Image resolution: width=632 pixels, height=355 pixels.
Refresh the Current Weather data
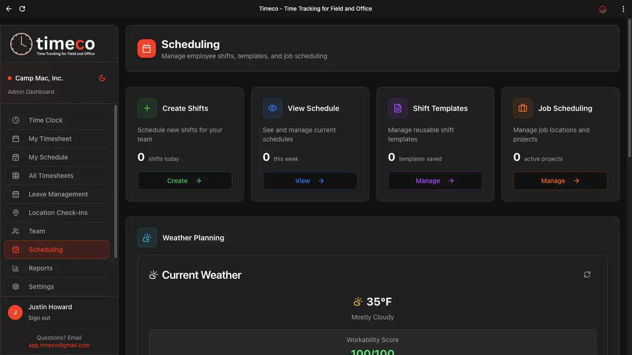click(x=587, y=275)
